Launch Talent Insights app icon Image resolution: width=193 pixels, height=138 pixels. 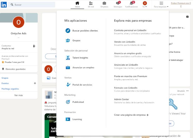point(68,58)
